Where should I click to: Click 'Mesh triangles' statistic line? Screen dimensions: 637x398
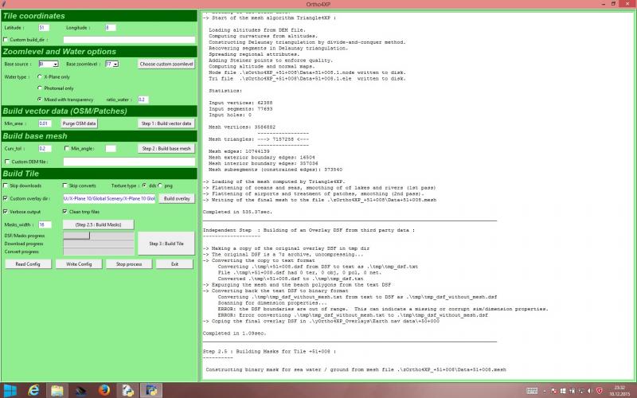(x=259, y=139)
